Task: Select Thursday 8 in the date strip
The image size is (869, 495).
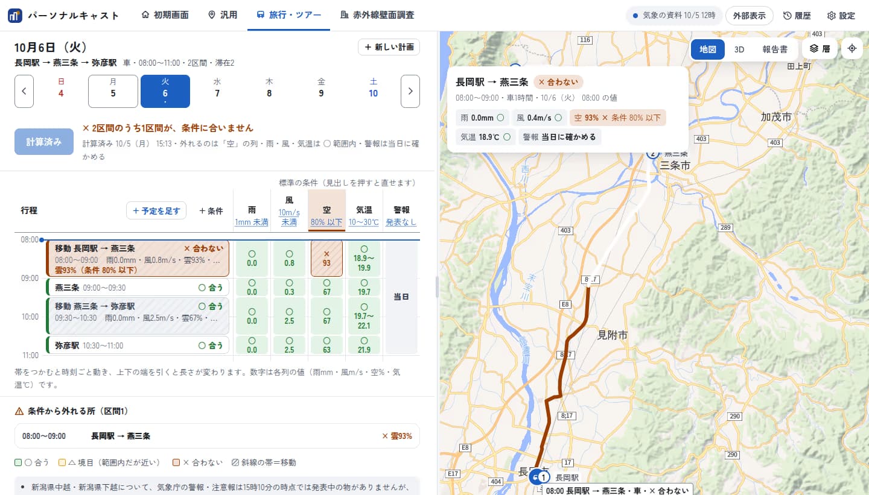Action: tap(269, 91)
